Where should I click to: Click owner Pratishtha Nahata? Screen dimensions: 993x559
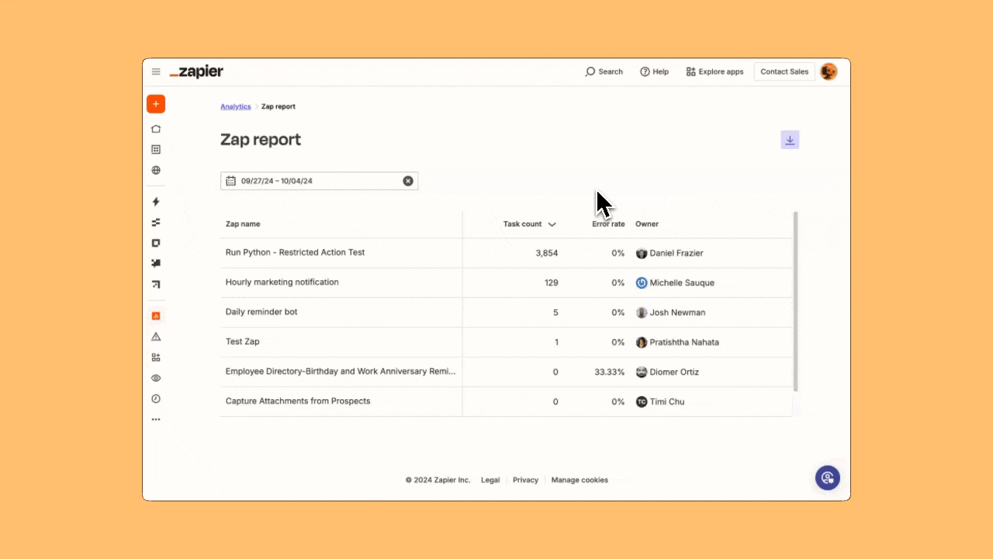677,342
